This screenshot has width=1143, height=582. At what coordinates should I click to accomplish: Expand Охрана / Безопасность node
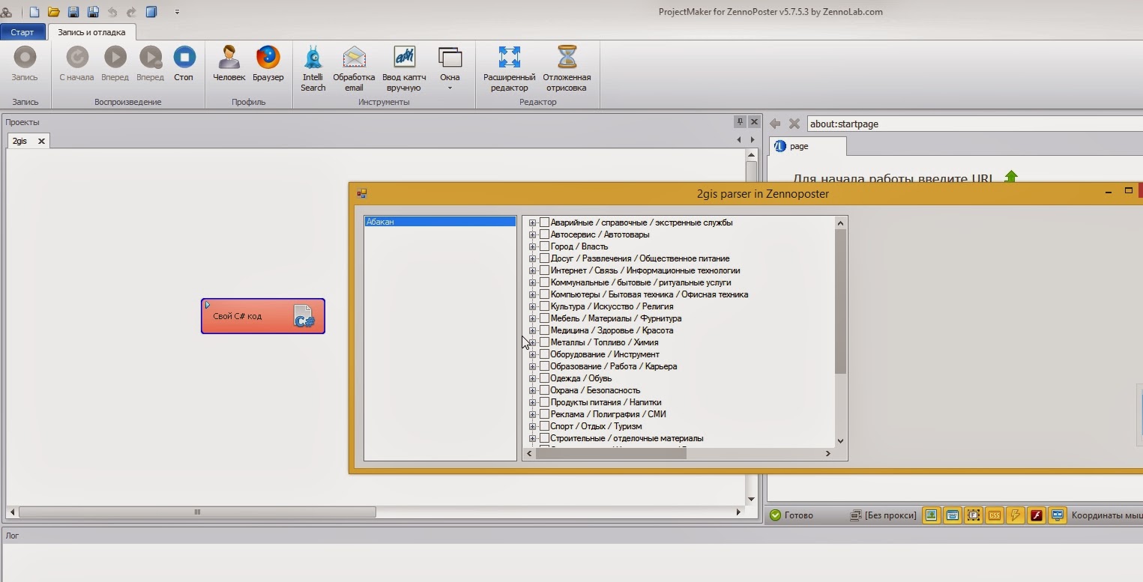(x=533, y=390)
